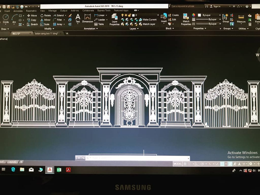The image size is (260, 195).
Task: Click Match Properties tool
Action: click(x=186, y=19)
